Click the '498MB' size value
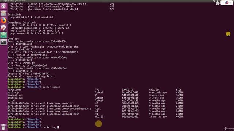This screenshot has height=131, width=234. [x=180, y=92]
